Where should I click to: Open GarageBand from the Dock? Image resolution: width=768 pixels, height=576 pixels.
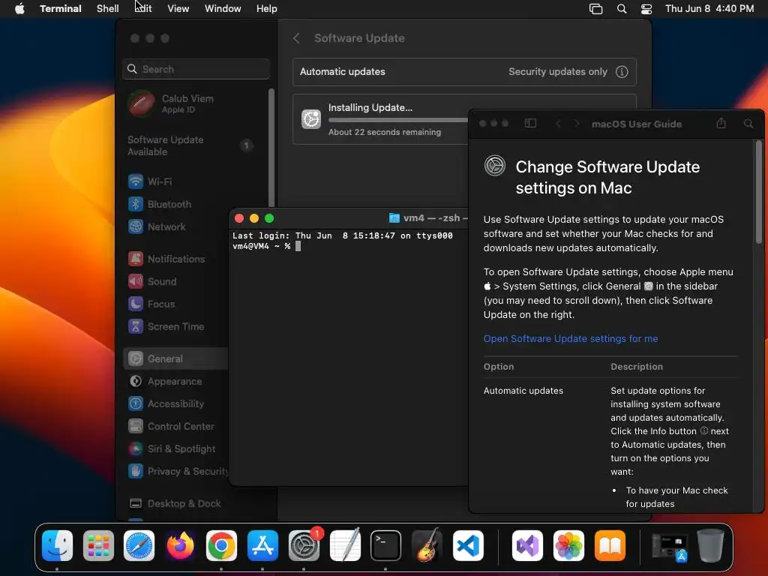427,545
